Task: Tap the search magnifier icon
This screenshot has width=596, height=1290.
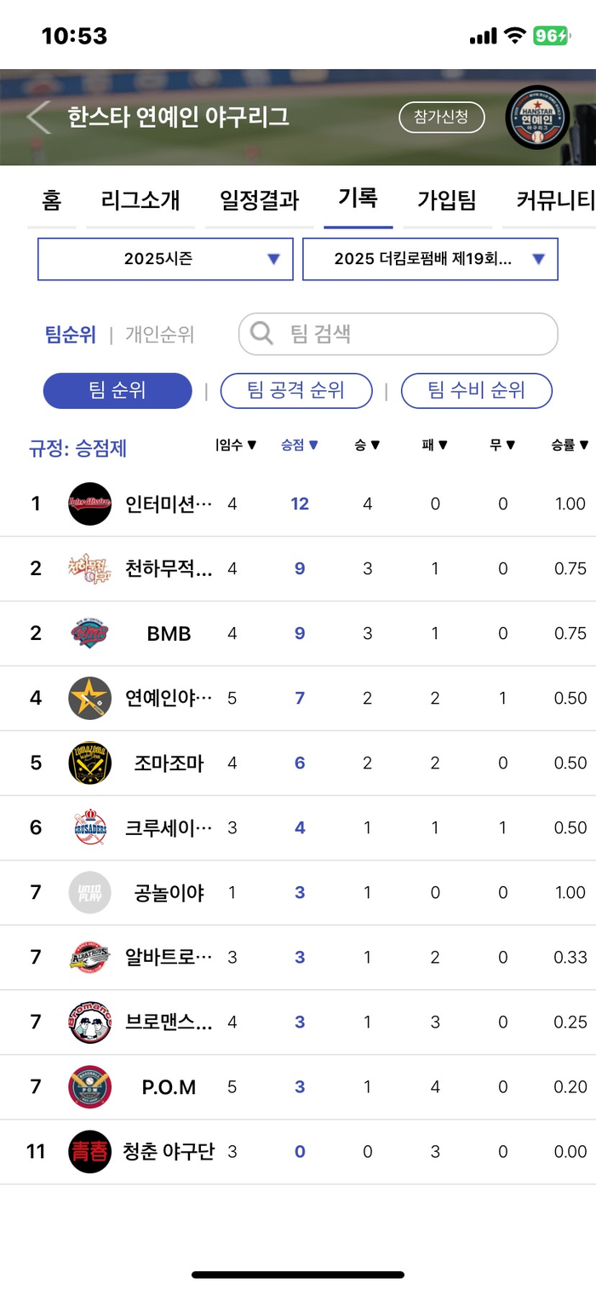Action: (x=262, y=333)
